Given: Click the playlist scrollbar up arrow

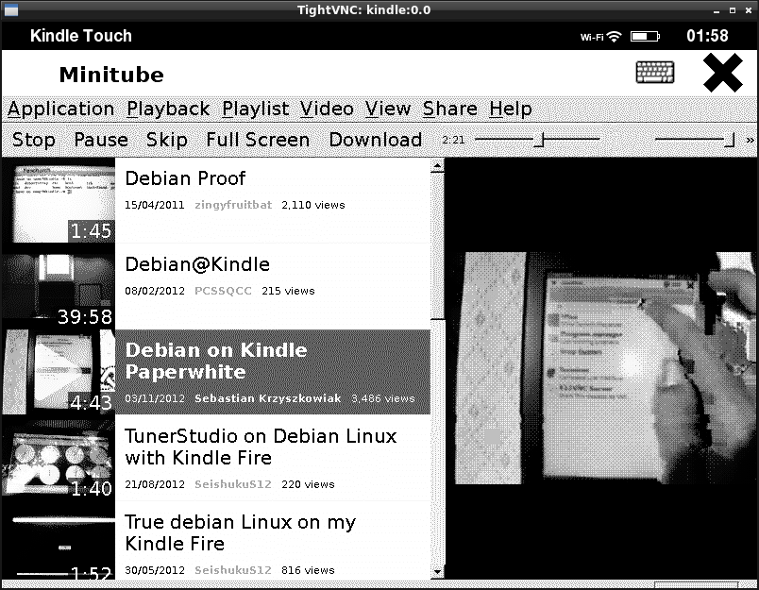Looking at the screenshot, I should tap(437, 165).
